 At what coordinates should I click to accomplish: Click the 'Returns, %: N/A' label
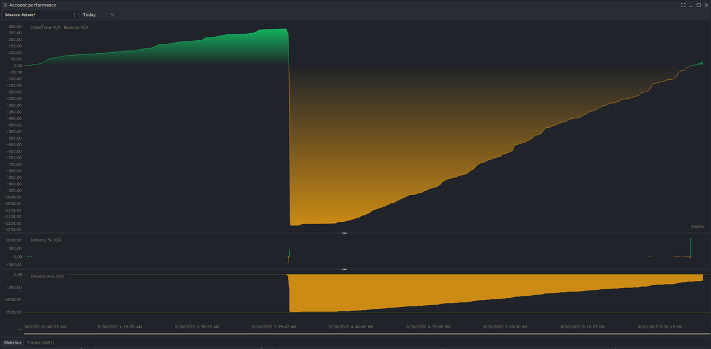46,240
